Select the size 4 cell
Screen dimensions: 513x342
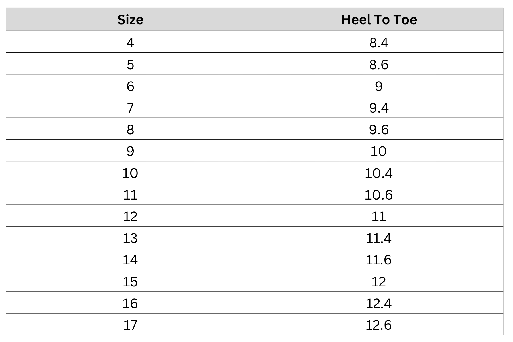pos(130,42)
